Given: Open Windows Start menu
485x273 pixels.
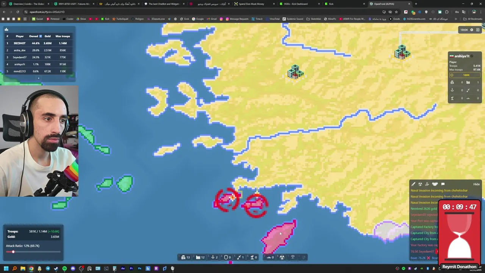Looking at the screenshot, I should coord(6,268).
